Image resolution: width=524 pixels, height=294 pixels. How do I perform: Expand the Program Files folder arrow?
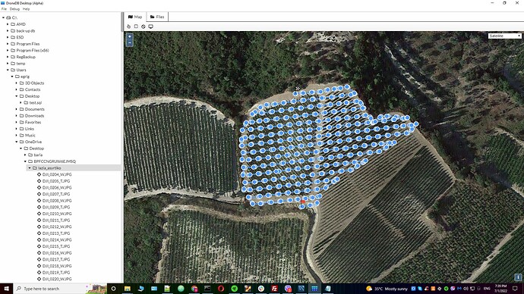(x=8, y=44)
